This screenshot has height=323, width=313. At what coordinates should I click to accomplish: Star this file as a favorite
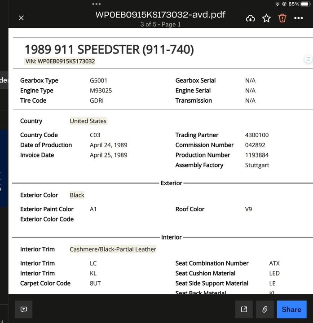click(x=266, y=18)
